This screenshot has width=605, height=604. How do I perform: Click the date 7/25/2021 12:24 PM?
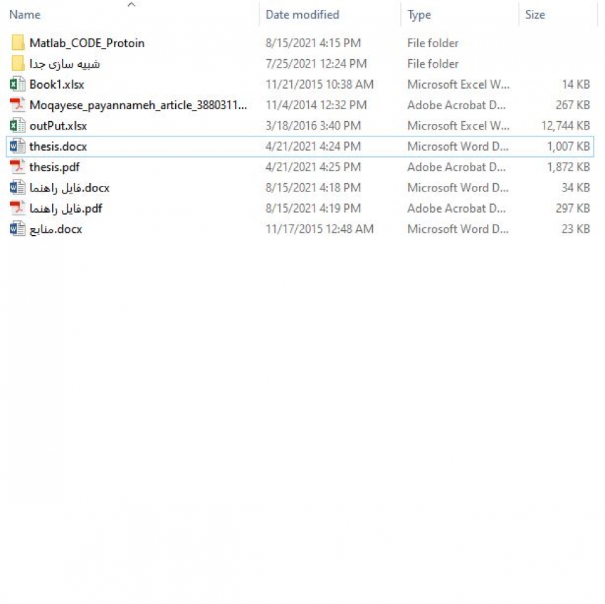pyautogui.click(x=316, y=64)
